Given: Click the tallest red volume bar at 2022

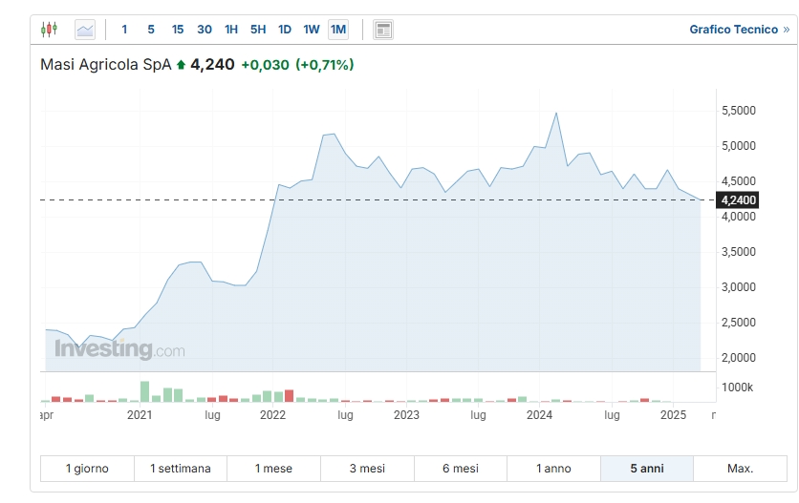Looking at the screenshot, I should [289, 396].
